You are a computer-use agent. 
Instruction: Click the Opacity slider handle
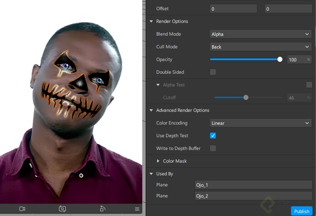(x=280, y=59)
